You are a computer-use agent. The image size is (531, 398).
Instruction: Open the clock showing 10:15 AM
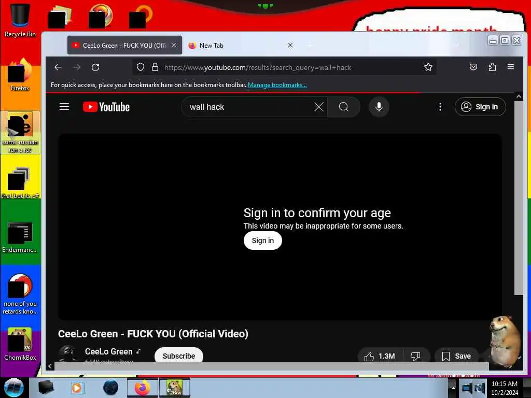point(505,388)
